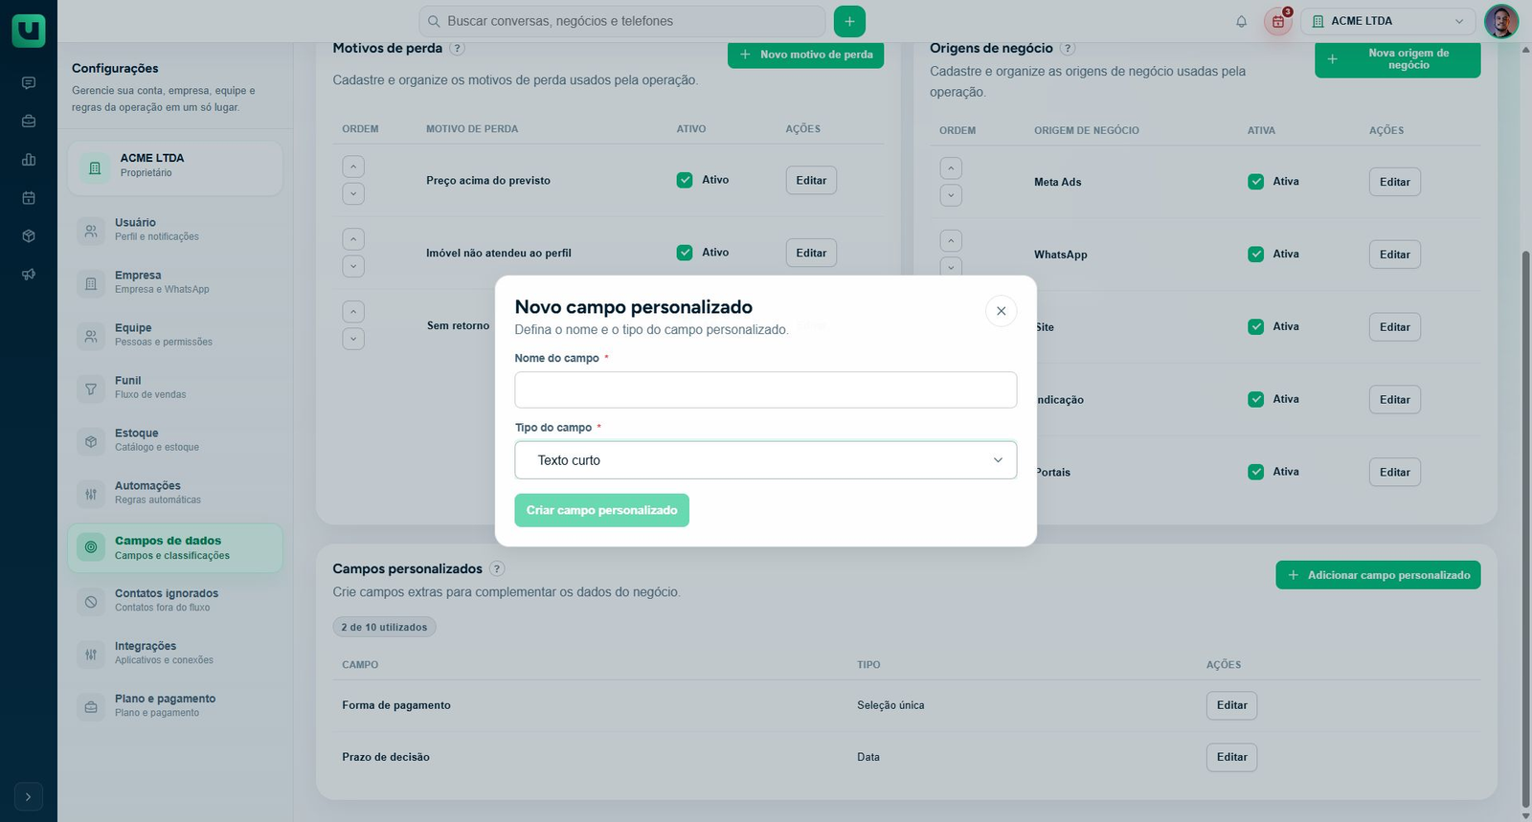Click the red calendar badge icon
1532x822 pixels.
pos(1278,21)
